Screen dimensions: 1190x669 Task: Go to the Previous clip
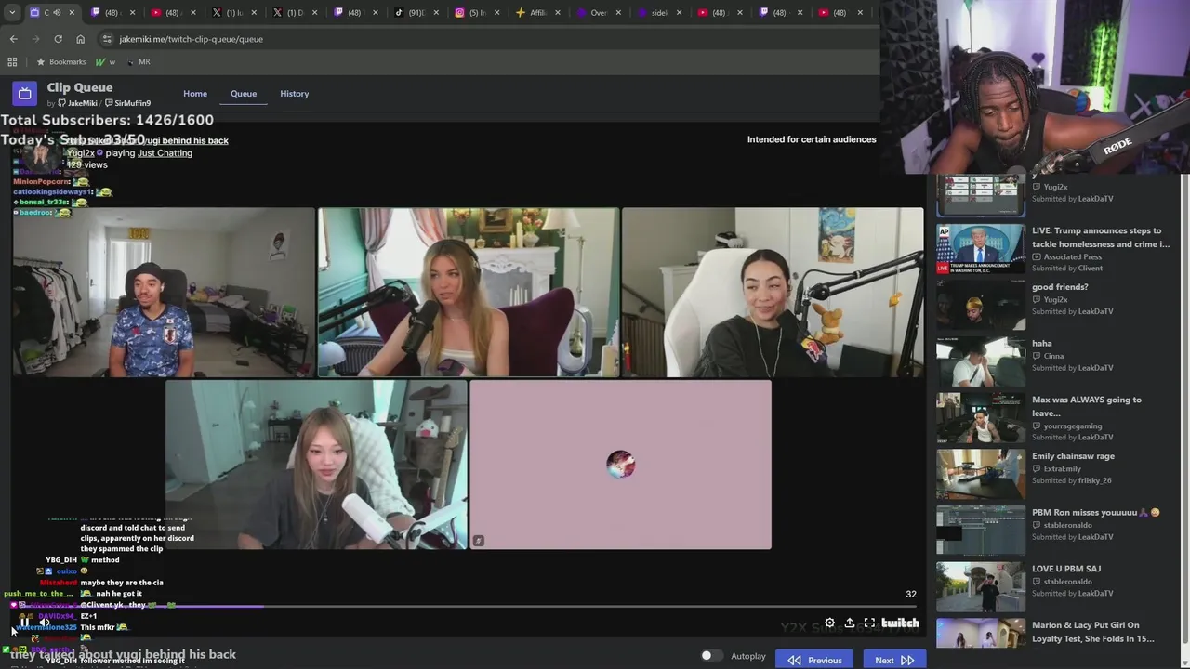coord(815,660)
